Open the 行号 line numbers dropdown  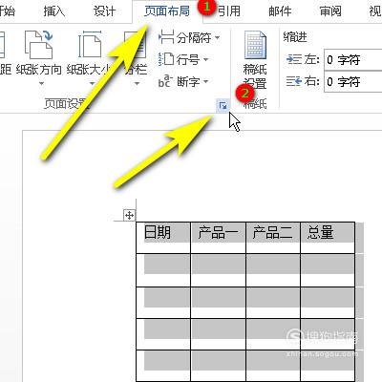click(205, 59)
